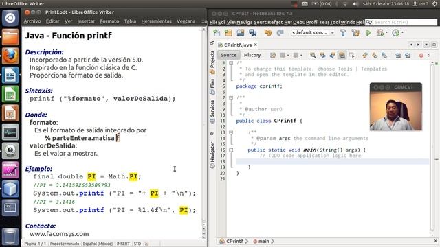Image resolution: width=440 pixels, height=247 pixels.
Task: Click the red Start Macro Recording icon
Action: coord(421,56)
